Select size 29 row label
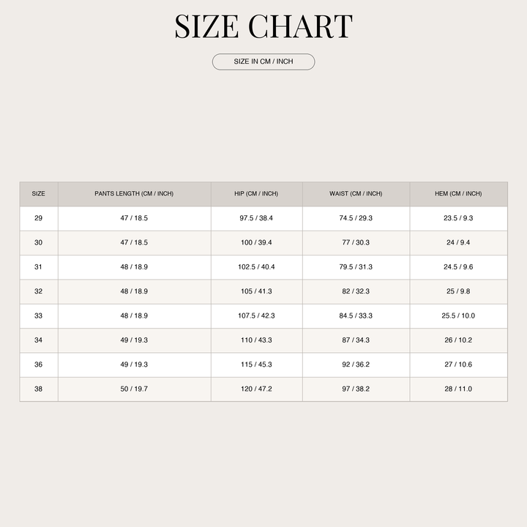The image size is (527, 527). [38, 218]
